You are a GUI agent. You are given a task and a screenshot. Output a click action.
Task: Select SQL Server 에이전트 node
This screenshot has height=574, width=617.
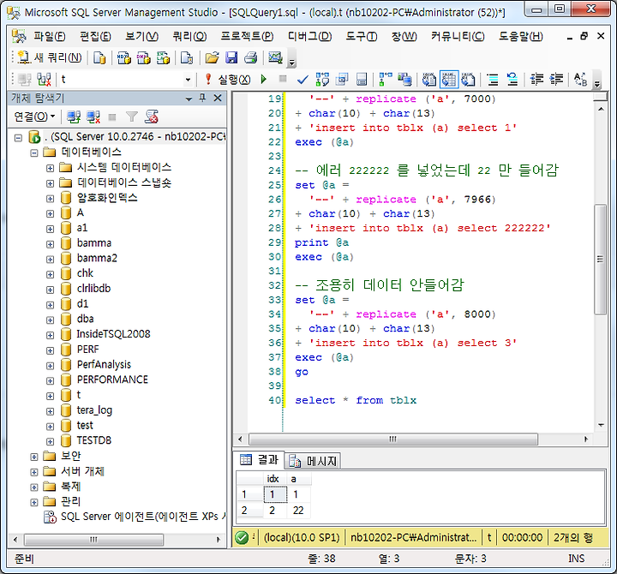143,517
